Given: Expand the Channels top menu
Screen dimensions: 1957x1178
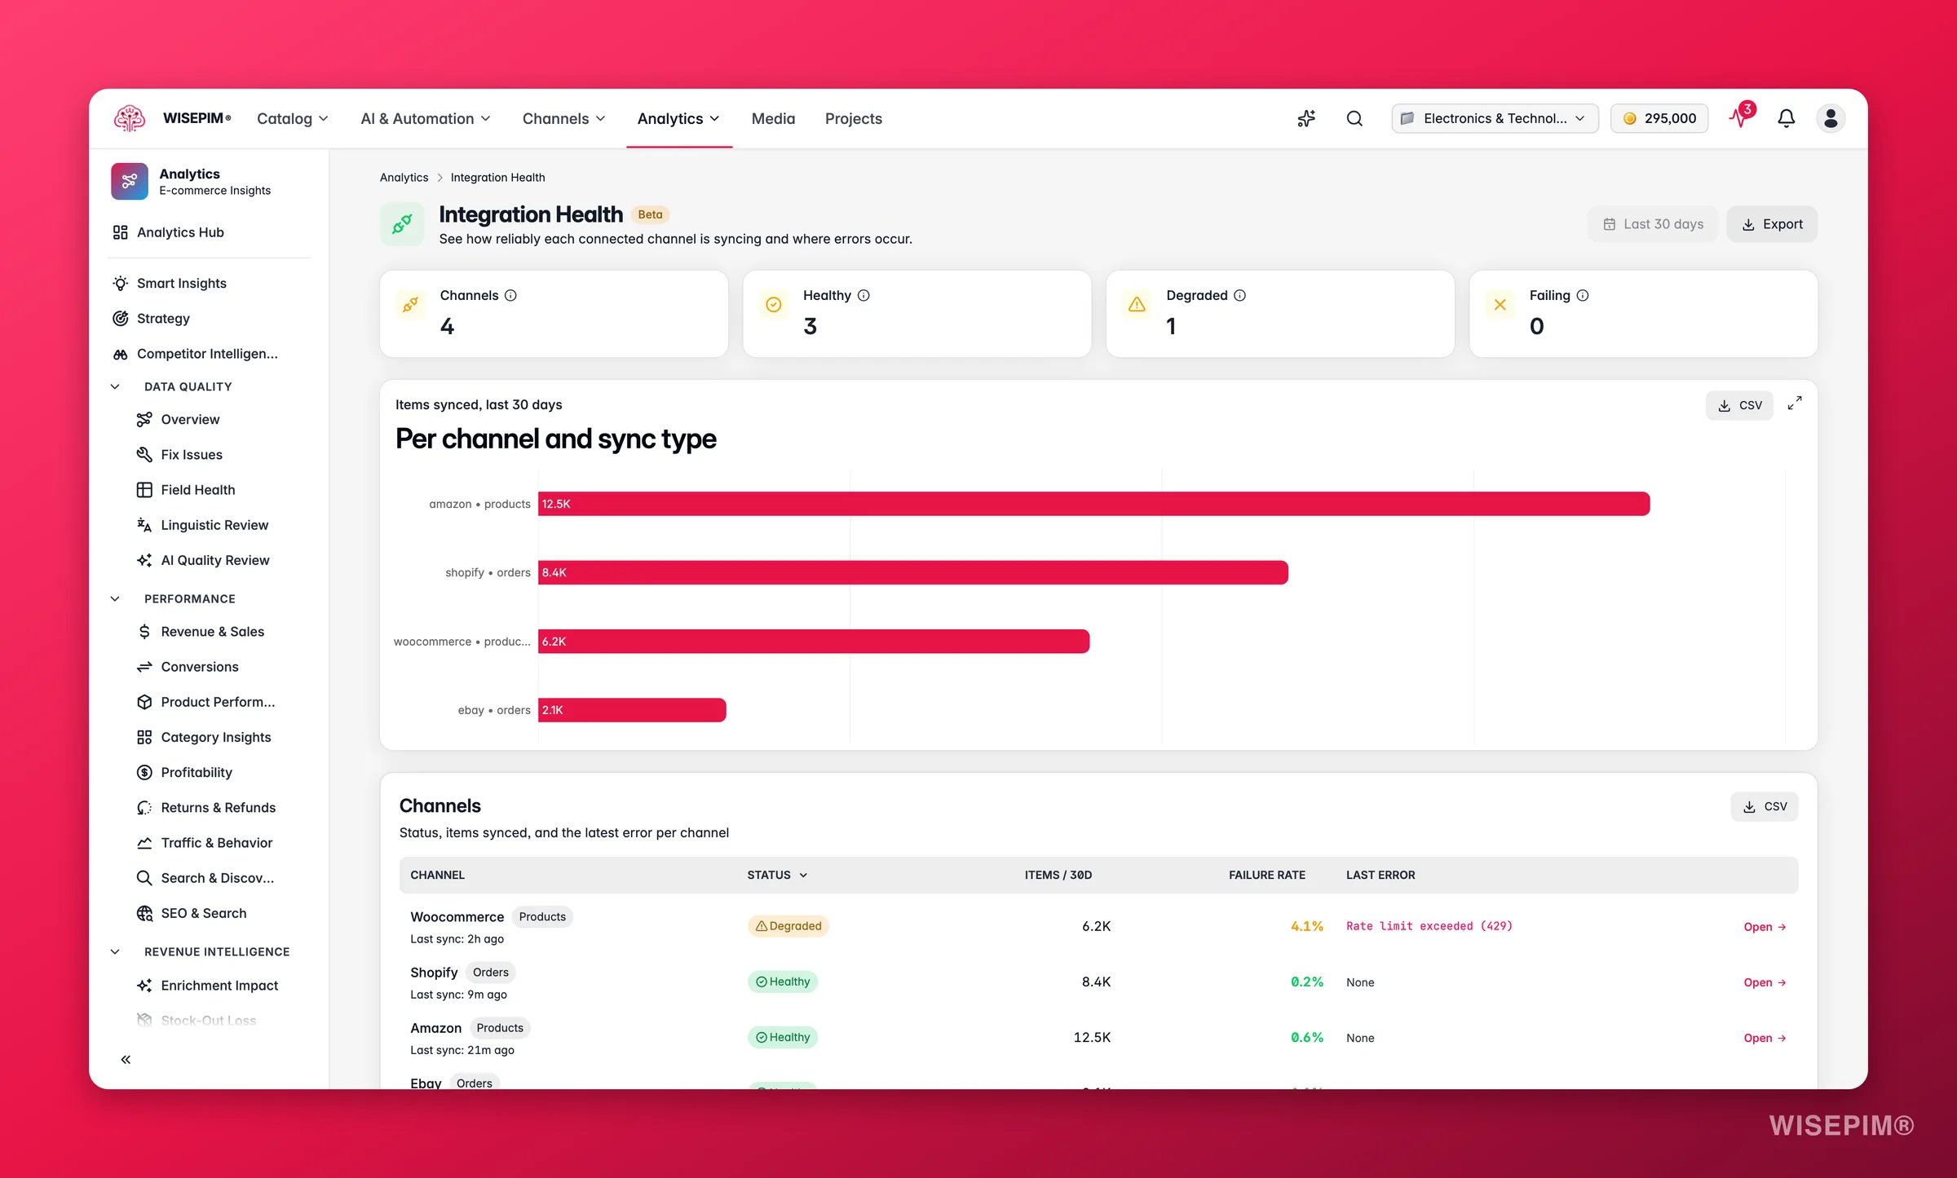Looking at the screenshot, I should (564, 118).
